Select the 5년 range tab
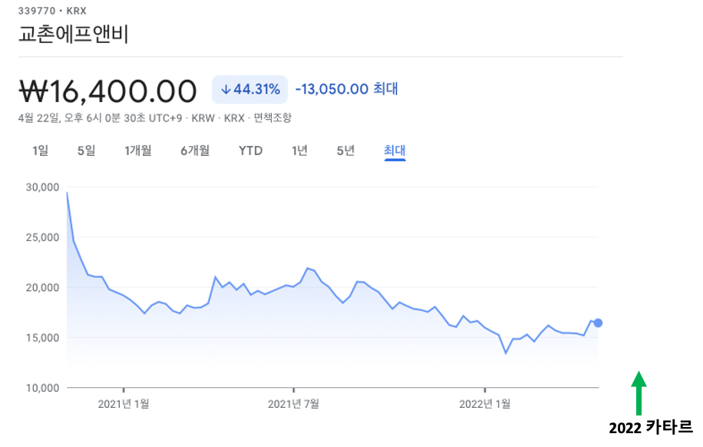Image resolution: width=703 pixels, height=447 pixels. point(345,151)
